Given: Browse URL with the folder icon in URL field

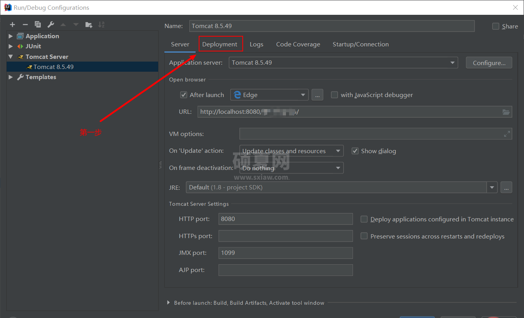Looking at the screenshot, I should coord(506,112).
